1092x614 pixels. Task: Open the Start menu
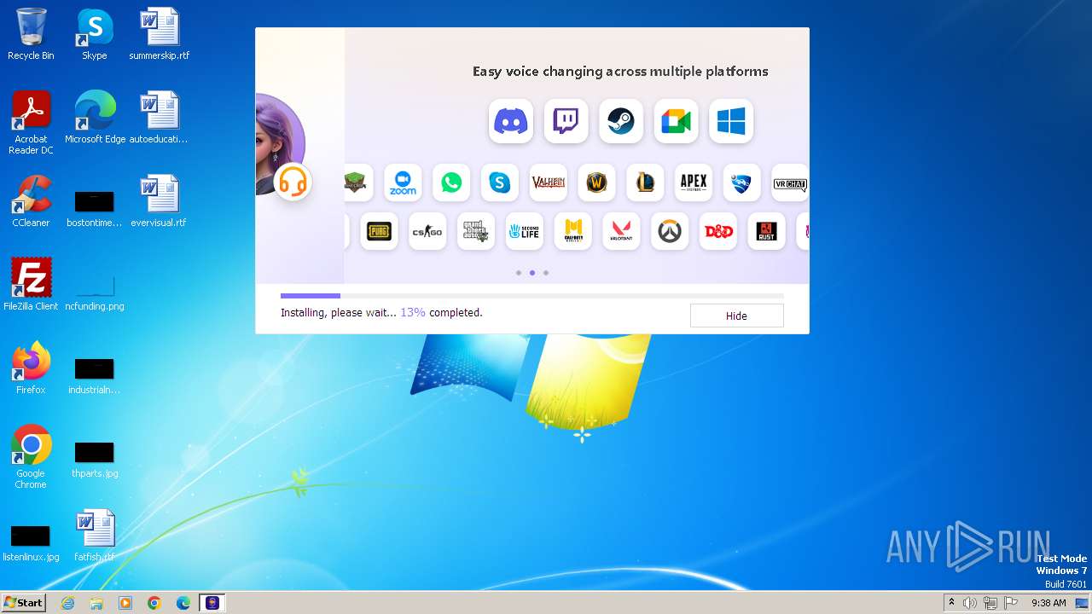point(24,603)
